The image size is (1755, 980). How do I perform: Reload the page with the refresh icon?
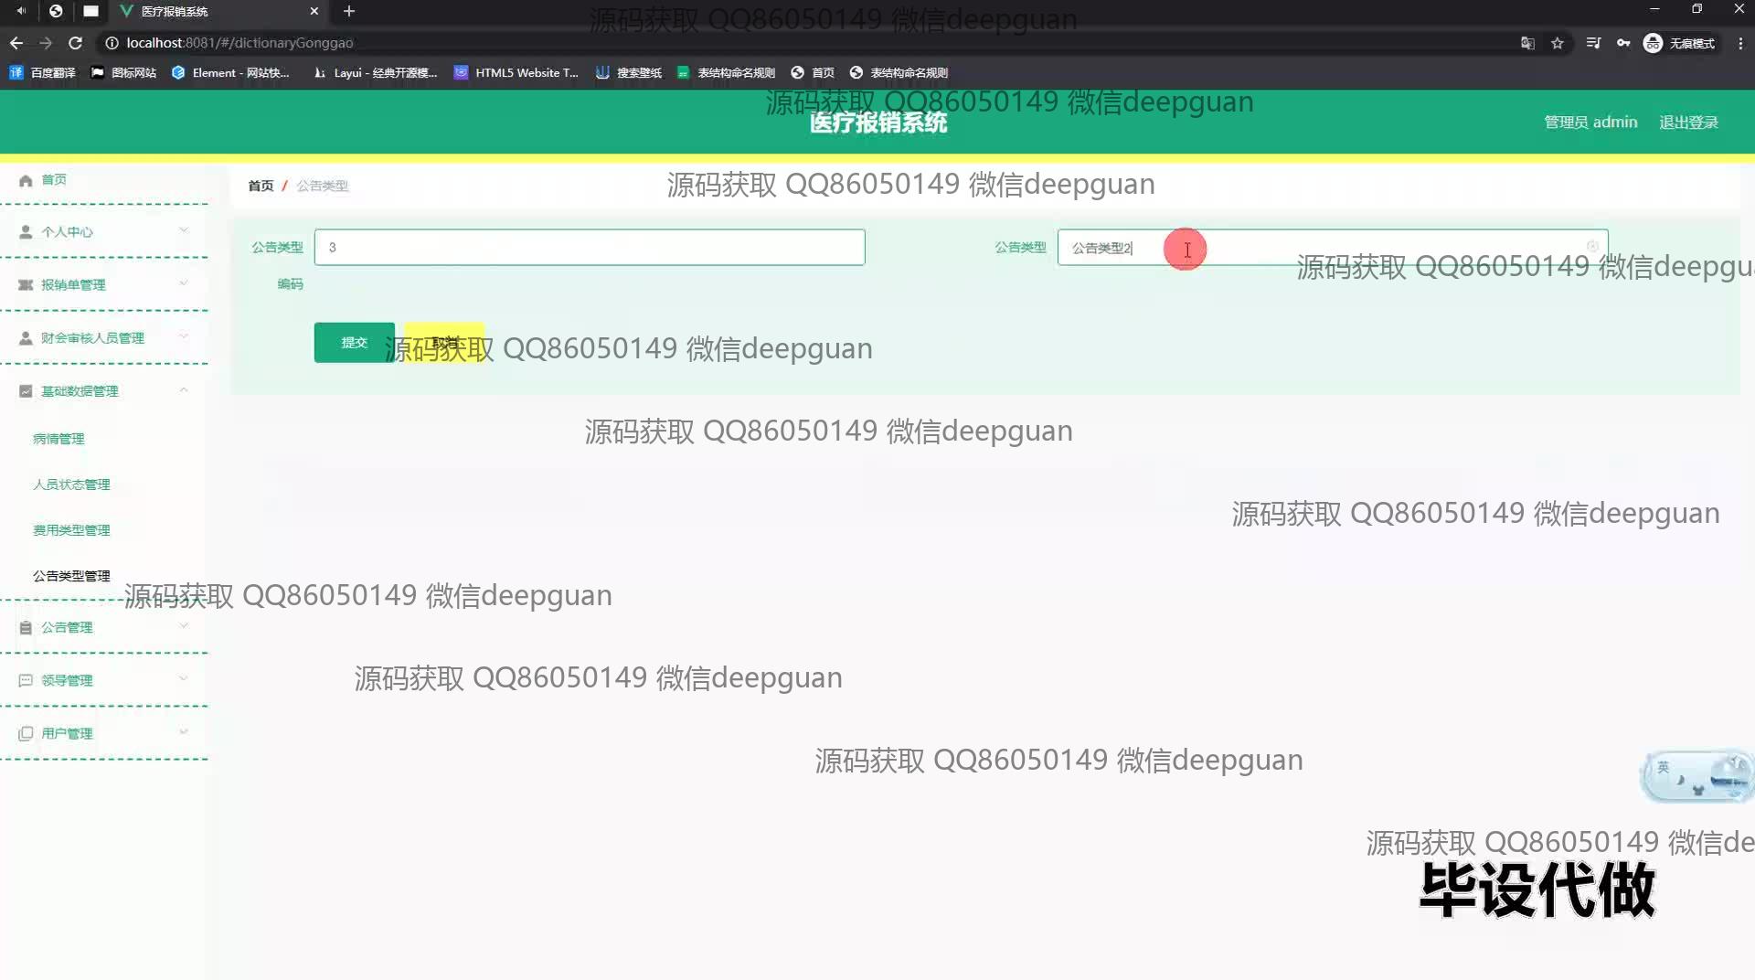(76, 43)
